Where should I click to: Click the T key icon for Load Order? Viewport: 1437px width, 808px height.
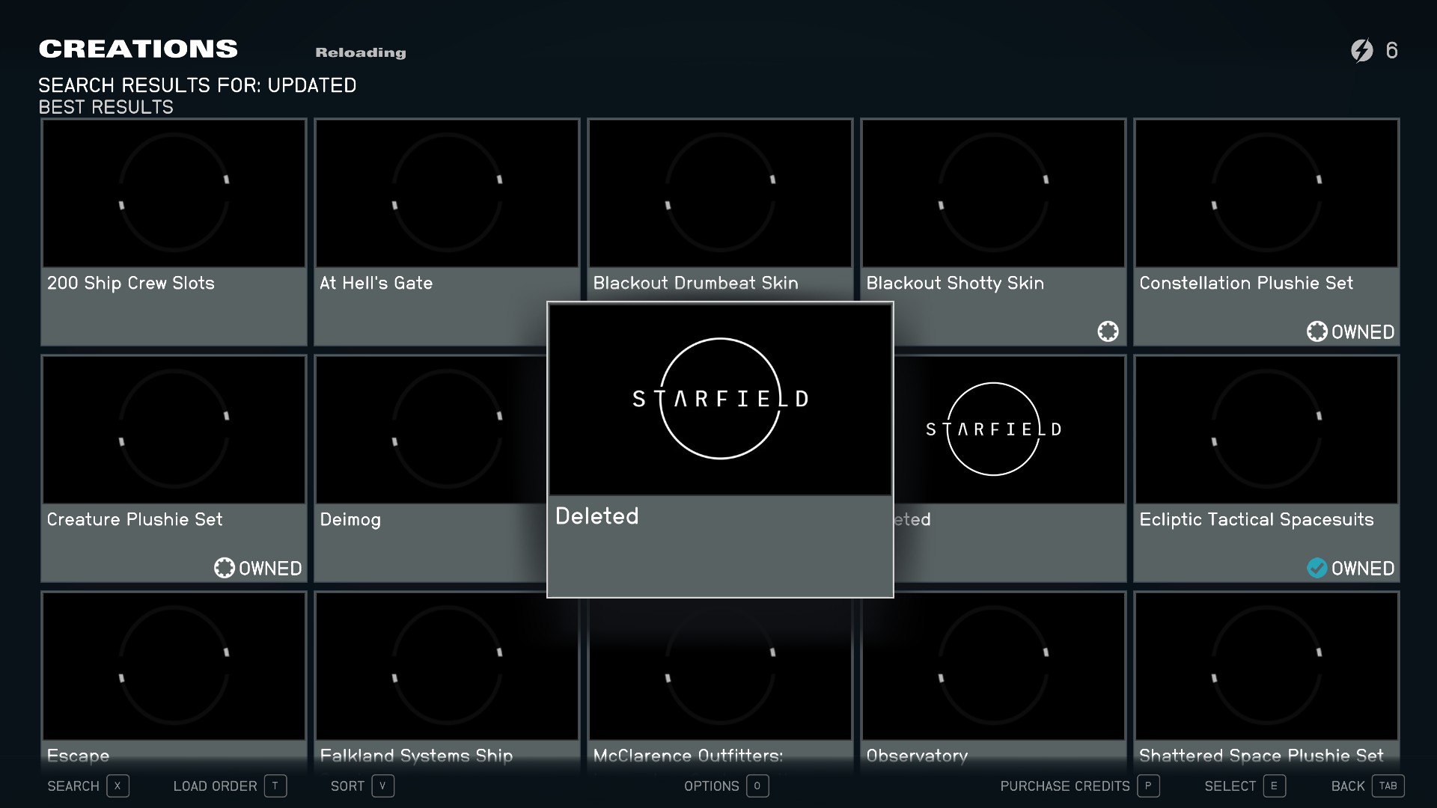pos(275,786)
